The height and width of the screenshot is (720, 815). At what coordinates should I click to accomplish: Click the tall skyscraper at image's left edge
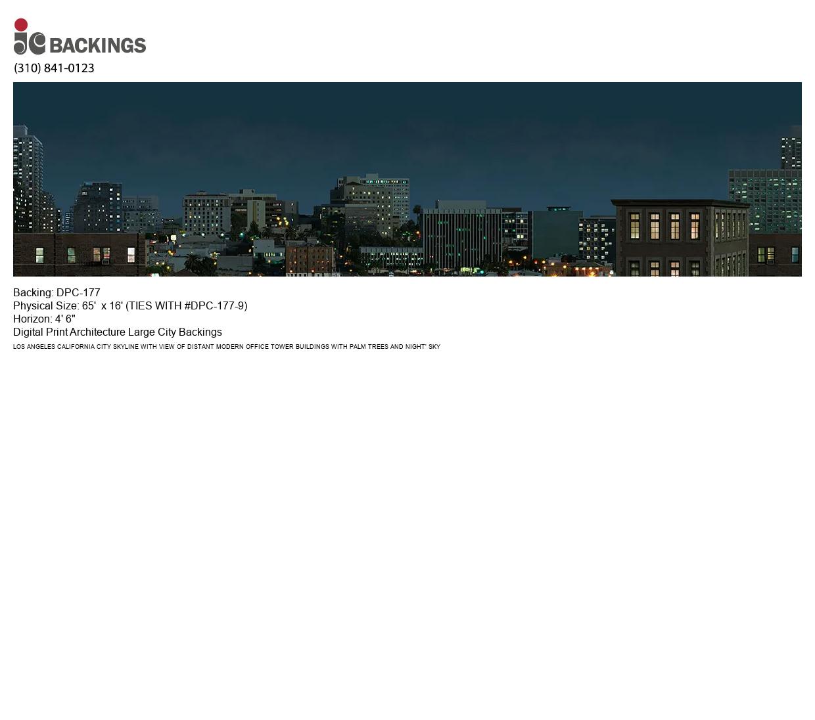click(x=27, y=177)
